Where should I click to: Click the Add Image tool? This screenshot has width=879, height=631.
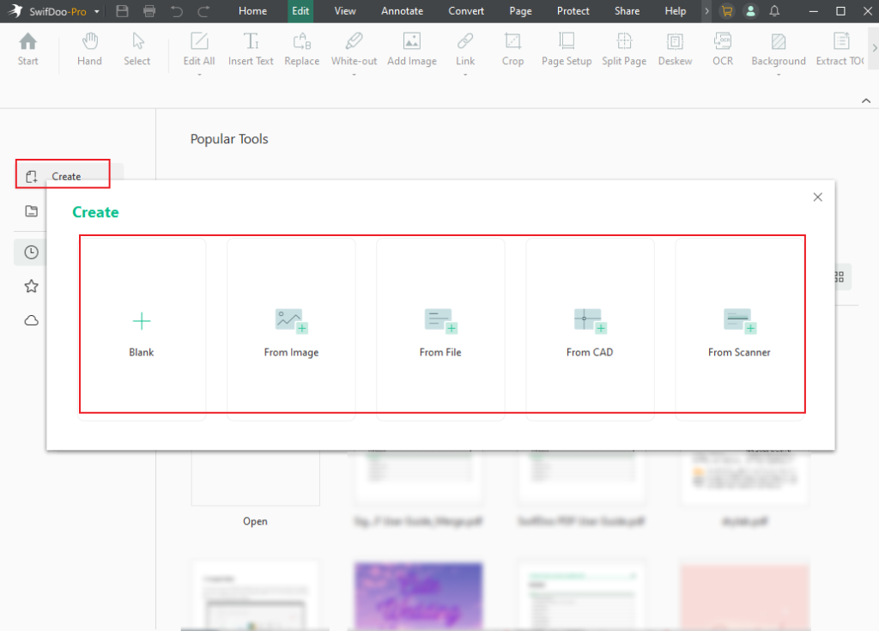412,49
